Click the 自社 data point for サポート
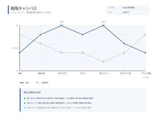Image resolution: width=157 pixels, height=118 pixels. (82, 35)
